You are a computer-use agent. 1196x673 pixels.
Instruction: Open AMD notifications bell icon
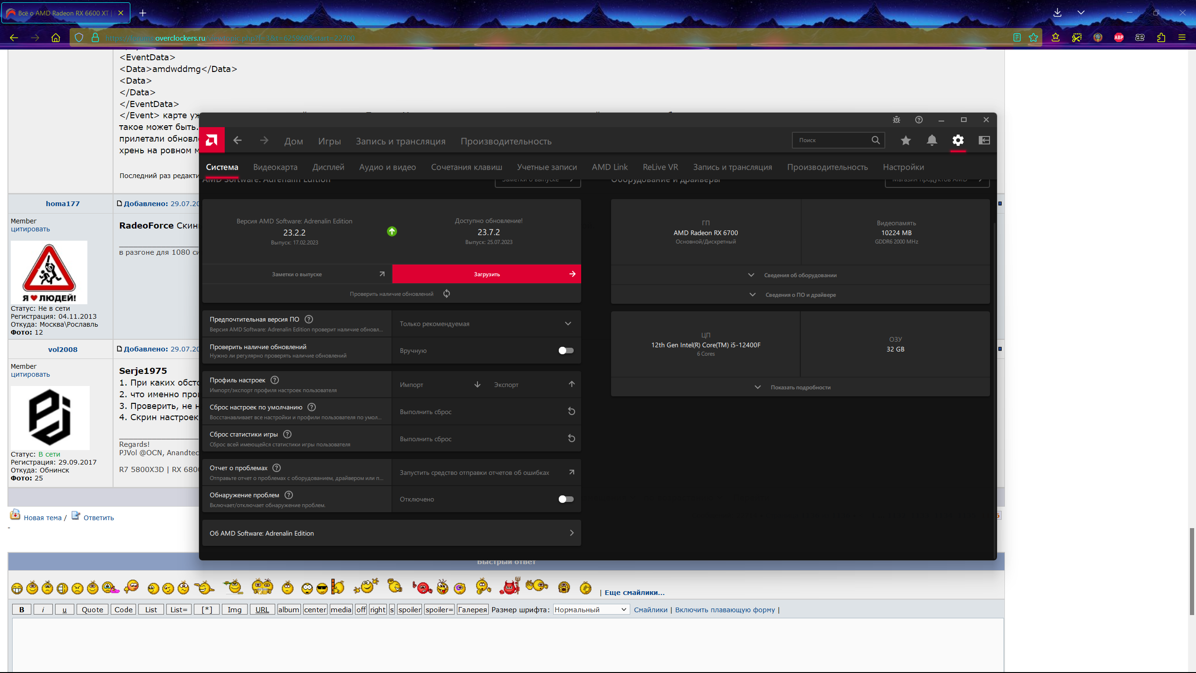coord(932,140)
